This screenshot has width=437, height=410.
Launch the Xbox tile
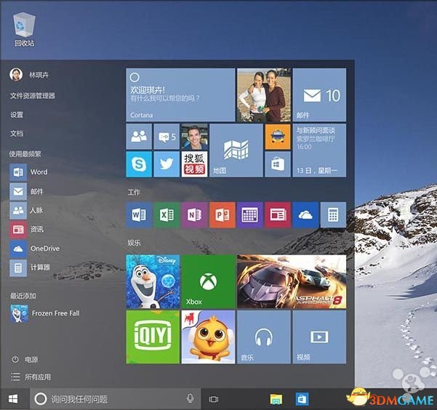pyautogui.click(x=208, y=281)
